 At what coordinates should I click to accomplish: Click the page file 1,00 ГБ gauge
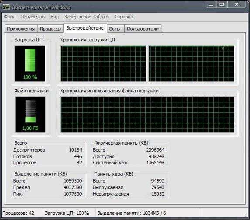click(x=30, y=115)
